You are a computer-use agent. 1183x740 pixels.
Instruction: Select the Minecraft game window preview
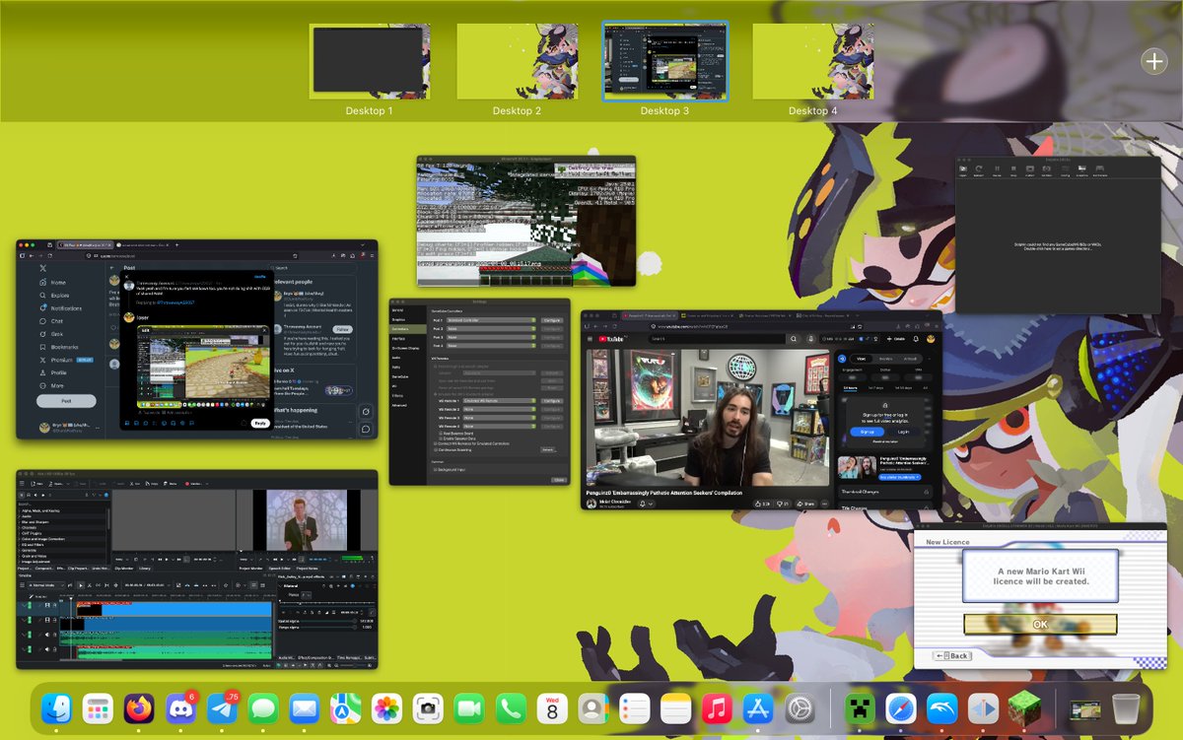click(x=525, y=221)
